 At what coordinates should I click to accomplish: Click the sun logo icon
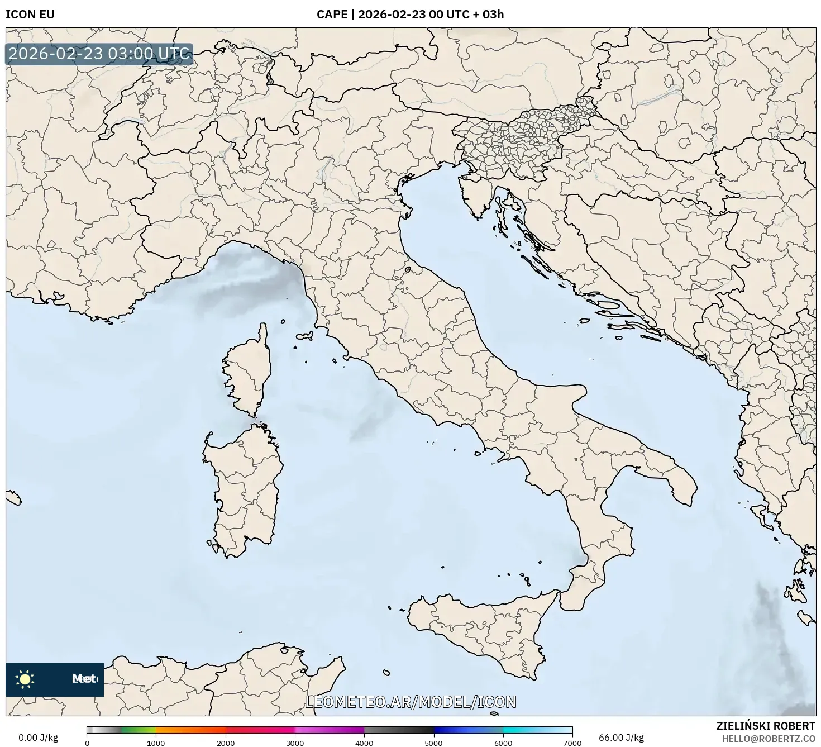click(x=25, y=679)
